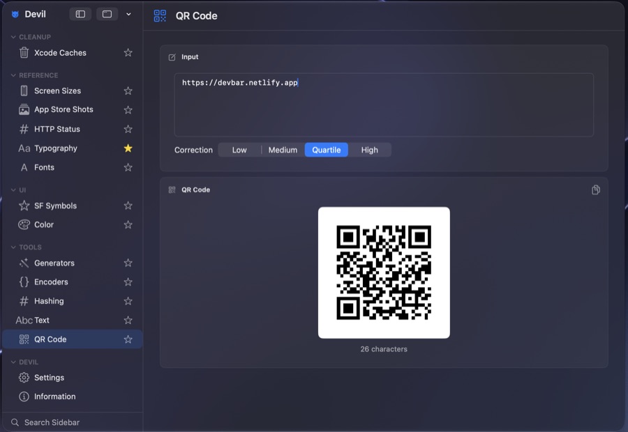Open the Typography label
The width and height of the screenshot is (628, 432).
[56, 148]
